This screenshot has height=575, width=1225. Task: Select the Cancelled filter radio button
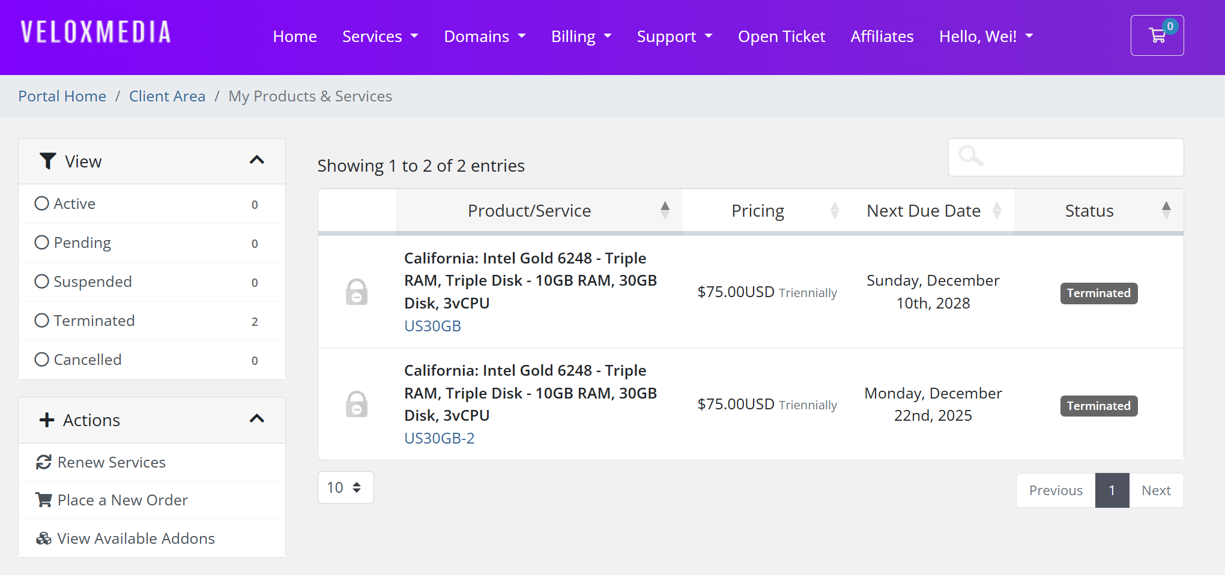[41, 360]
